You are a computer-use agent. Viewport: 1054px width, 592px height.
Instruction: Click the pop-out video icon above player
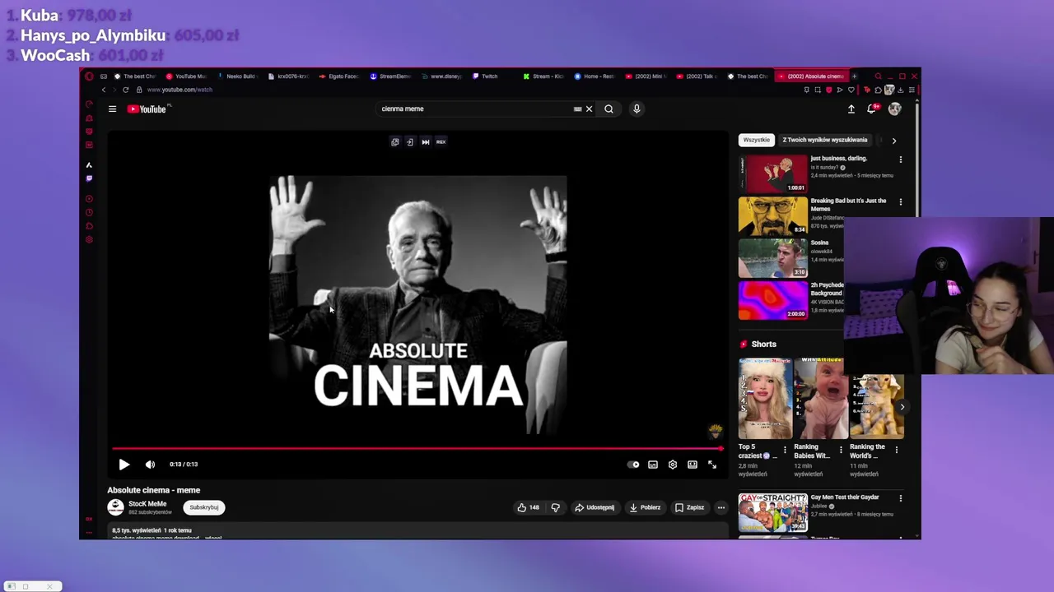[394, 142]
